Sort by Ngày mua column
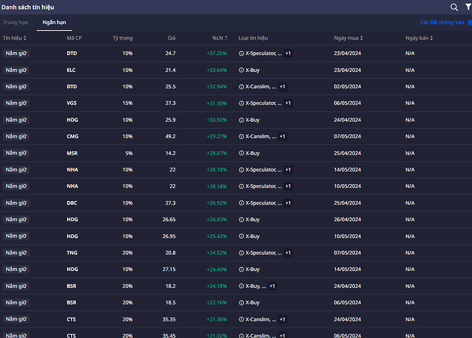 pyautogui.click(x=361, y=38)
